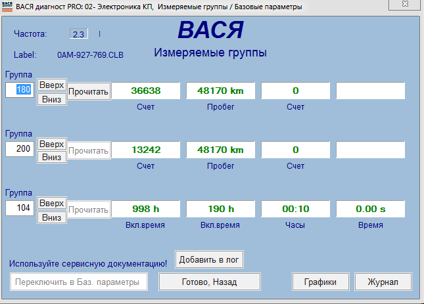Image resolution: width=424 pixels, height=304 pixels.
Task: Click Вверх button for group 200
Action: pos(52,144)
